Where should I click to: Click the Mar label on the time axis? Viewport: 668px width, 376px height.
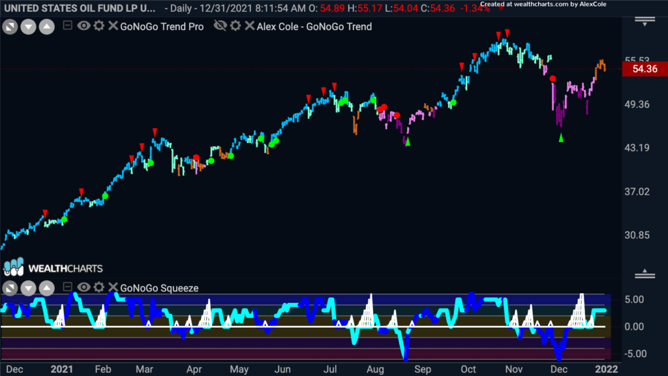[144, 369]
